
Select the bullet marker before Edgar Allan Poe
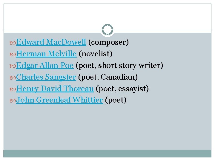[13, 66]
